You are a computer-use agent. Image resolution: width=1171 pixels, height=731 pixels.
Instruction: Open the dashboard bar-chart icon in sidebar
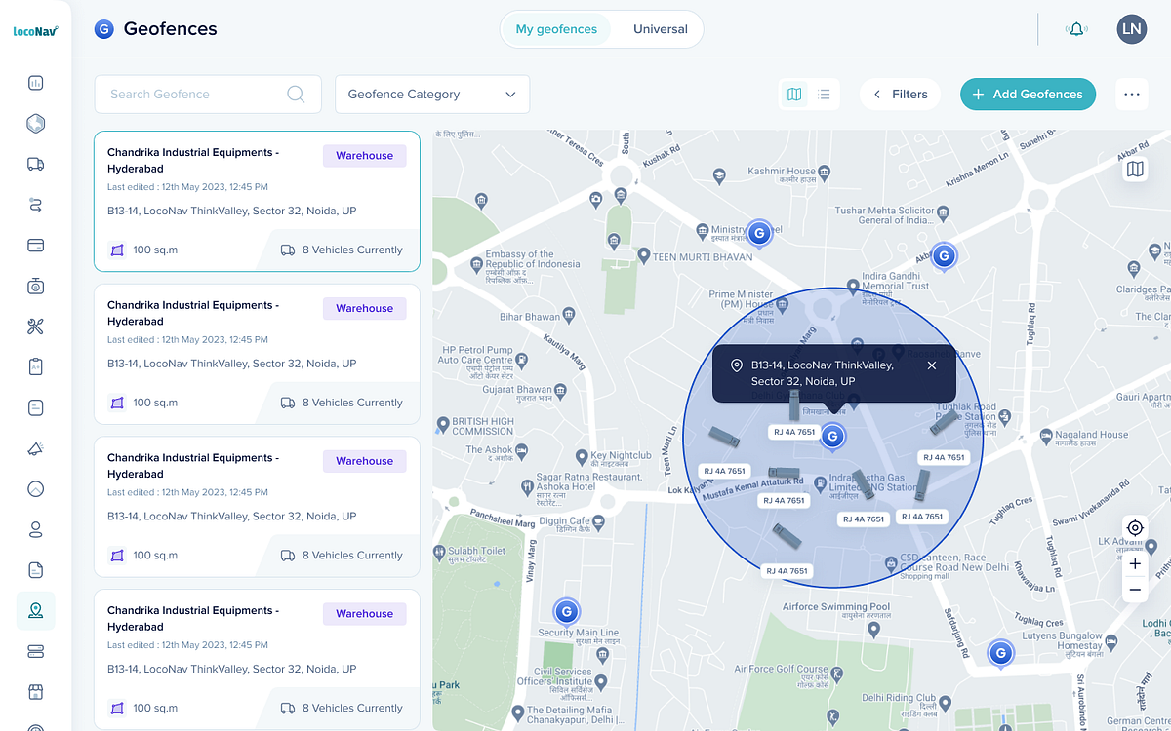point(35,83)
